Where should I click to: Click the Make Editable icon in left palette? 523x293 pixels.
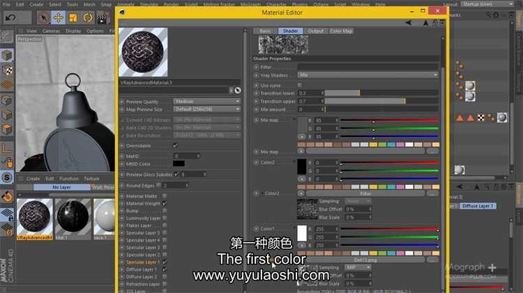tap(7, 37)
